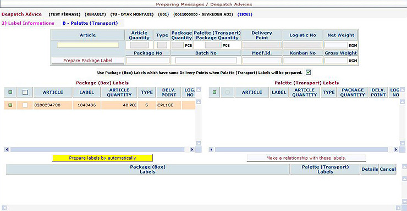Click the Kanban No field

point(303,61)
